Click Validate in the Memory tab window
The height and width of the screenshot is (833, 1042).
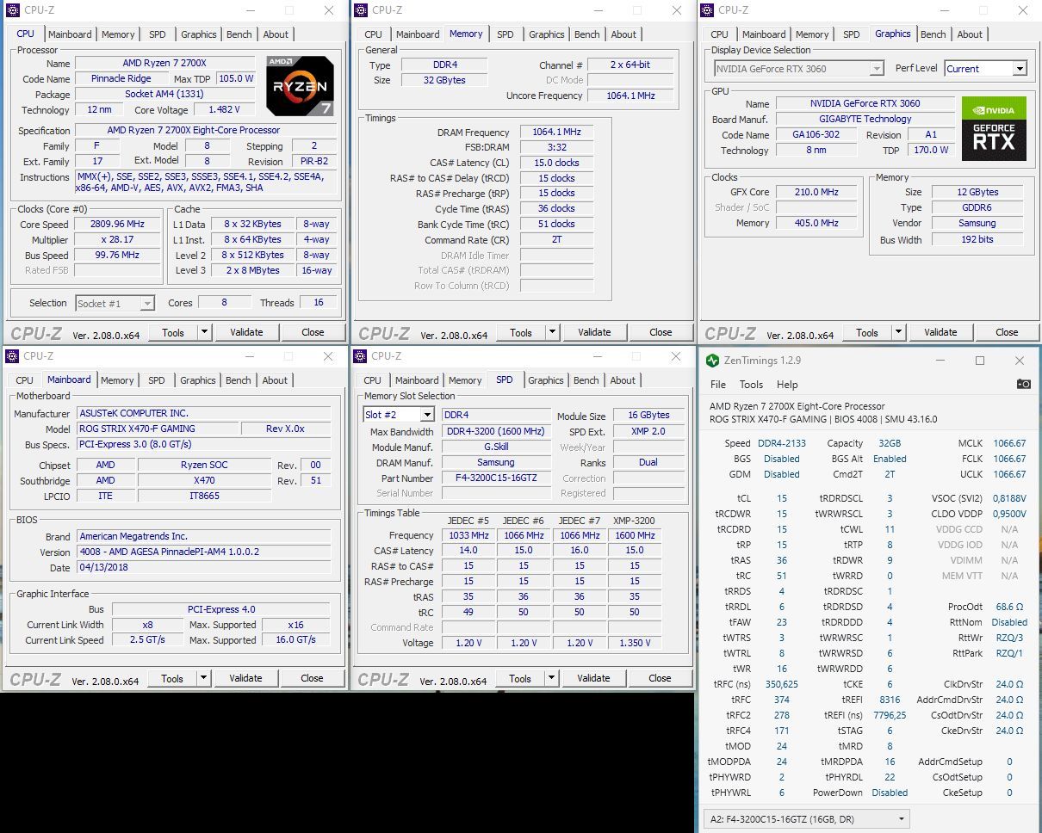click(594, 332)
